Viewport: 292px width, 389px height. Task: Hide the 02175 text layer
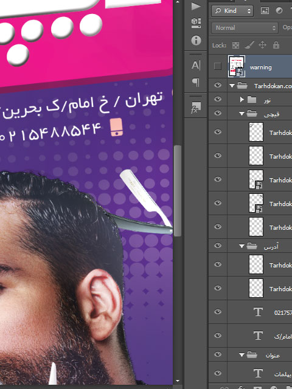[x=218, y=312]
